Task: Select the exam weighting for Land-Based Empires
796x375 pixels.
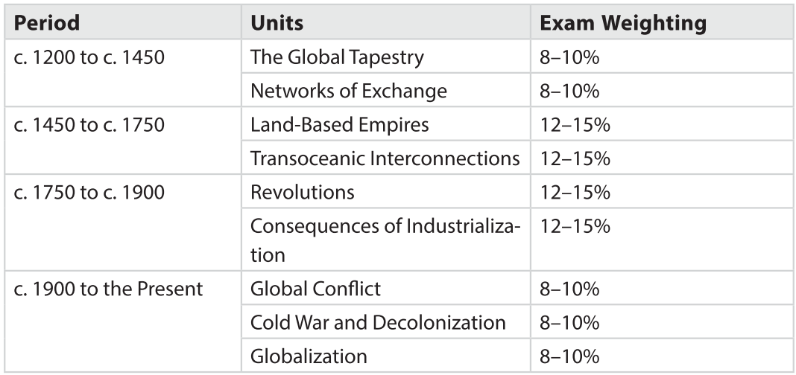Action: click(x=575, y=125)
